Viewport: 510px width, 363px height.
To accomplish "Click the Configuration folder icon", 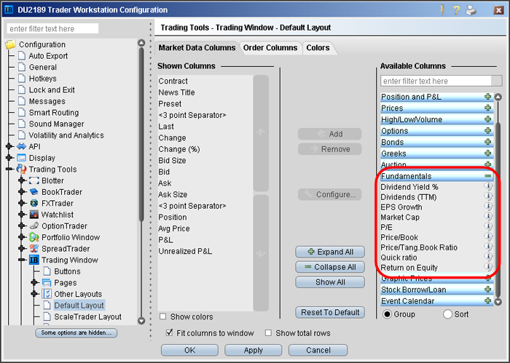I will [10, 44].
